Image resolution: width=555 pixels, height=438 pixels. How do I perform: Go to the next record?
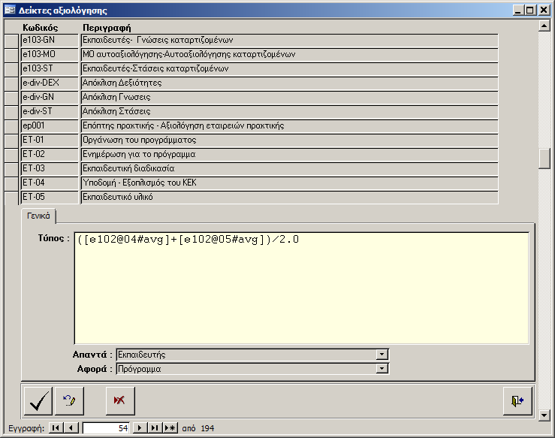pos(140,428)
